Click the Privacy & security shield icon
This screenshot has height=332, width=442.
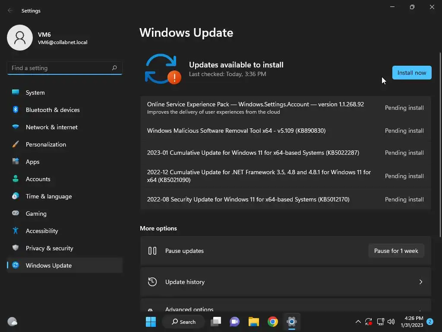coord(16,248)
